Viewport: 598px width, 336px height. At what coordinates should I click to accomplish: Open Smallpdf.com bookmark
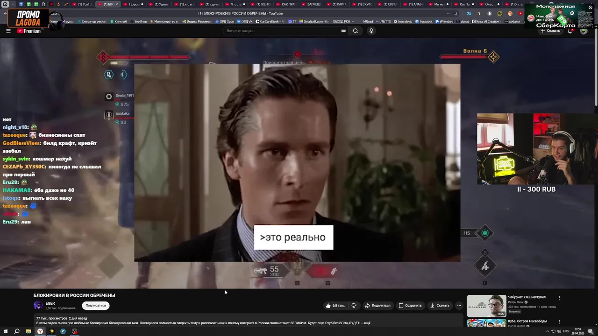[313, 21]
